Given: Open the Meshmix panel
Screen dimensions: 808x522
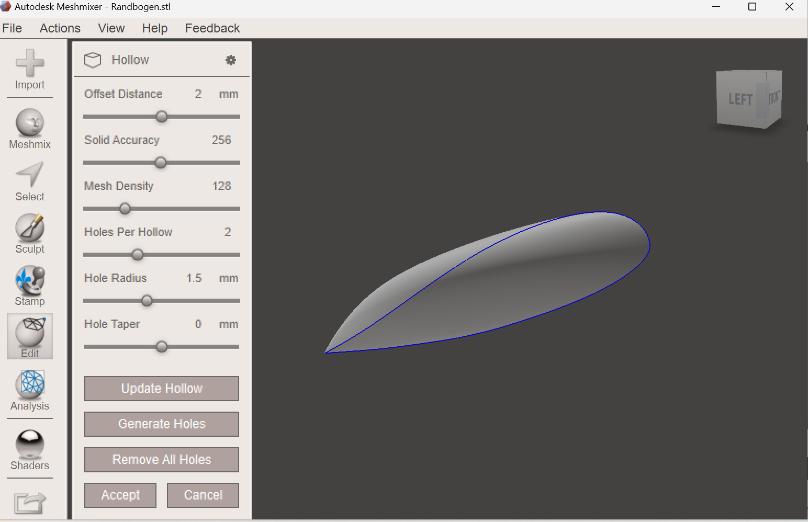Looking at the screenshot, I should (29, 128).
